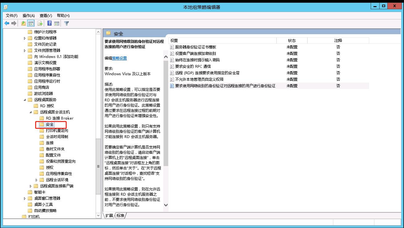
Task: Switch to the 标准 tab
Action: pyautogui.click(x=120, y=216)
